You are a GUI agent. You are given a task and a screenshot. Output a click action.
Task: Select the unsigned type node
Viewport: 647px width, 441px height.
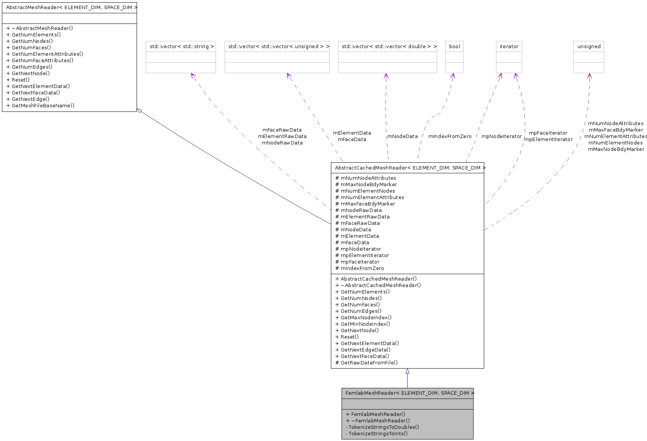tap(589, 57)
